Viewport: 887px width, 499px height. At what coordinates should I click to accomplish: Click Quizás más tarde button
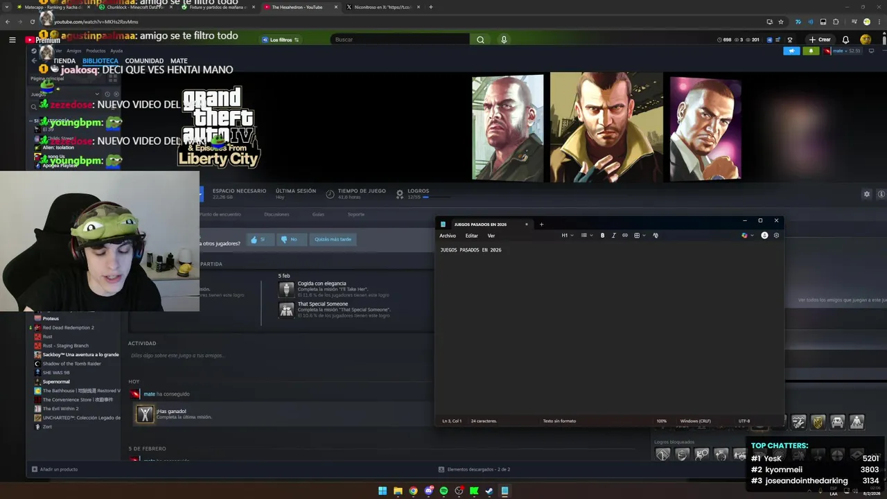click(x=333, y=239)
